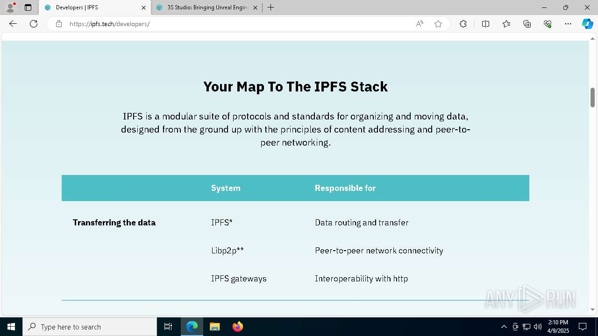The width and height of the screenshot is (598, 336).
Task: Open Windows Start menu
Action: [x=11, y=327]
